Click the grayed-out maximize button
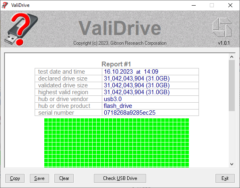 pyautogui.click(x=212, y=5)
